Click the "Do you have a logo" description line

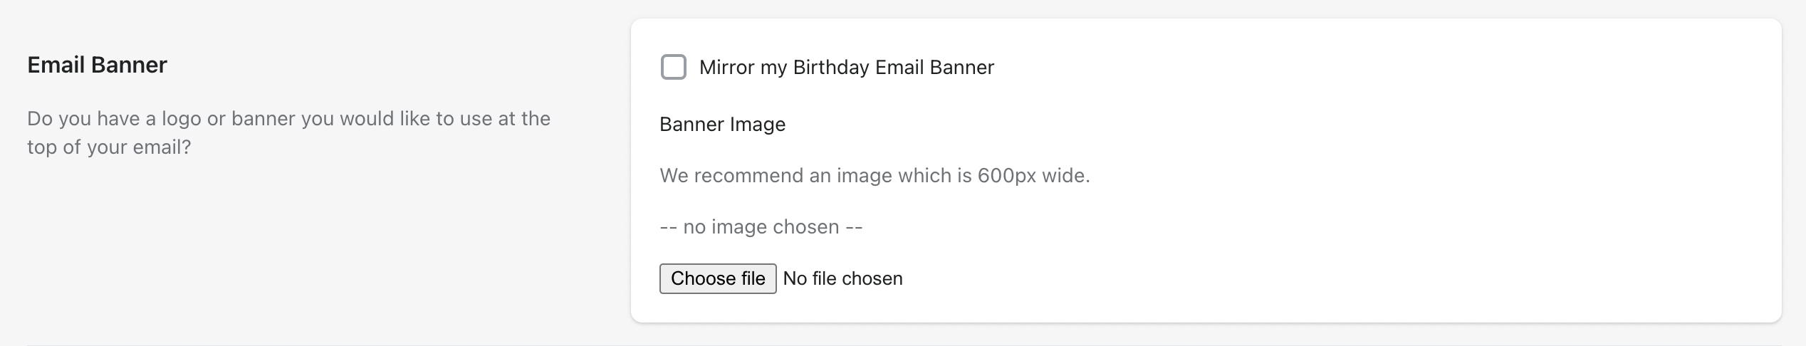pos(288,118)
